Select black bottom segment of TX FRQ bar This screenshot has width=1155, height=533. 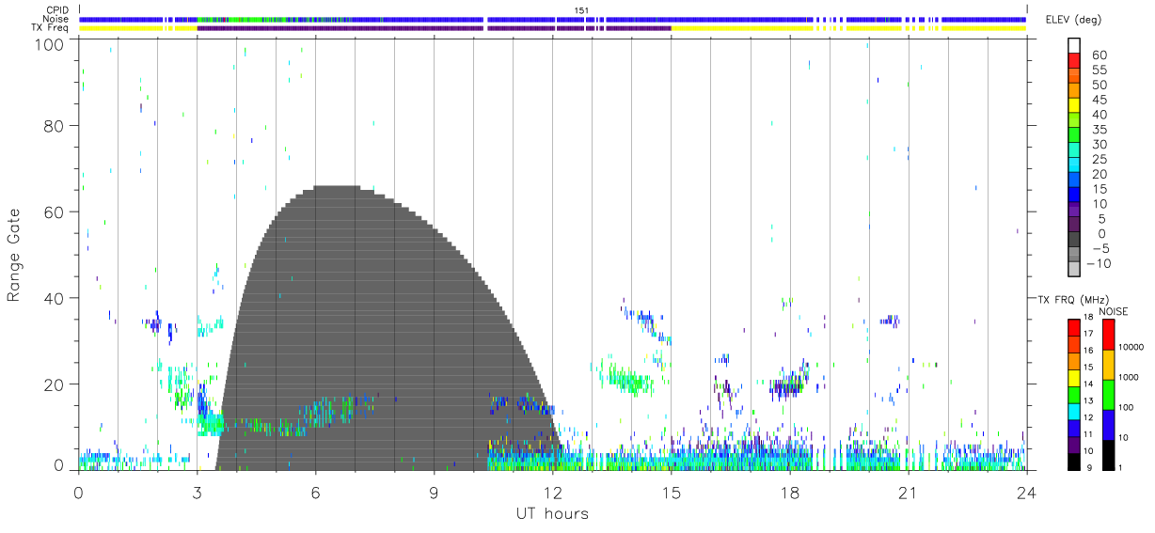click(x=1073, y=461)
